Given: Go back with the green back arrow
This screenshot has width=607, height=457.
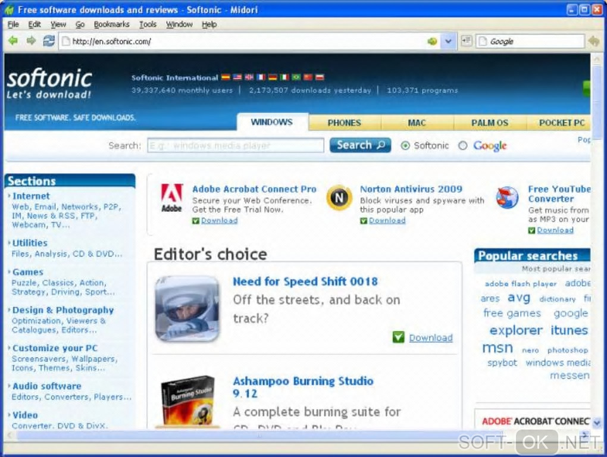Looking at the screenshot, I should [13, 40].
